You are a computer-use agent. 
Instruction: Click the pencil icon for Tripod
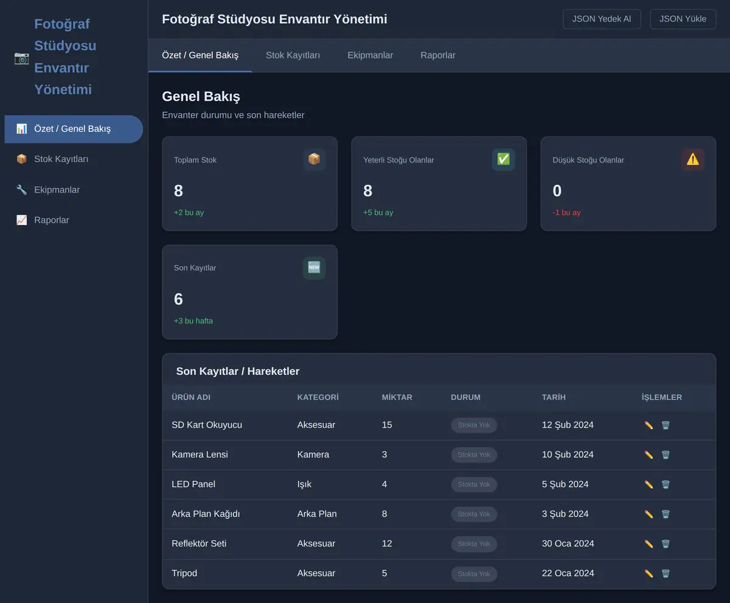tap(648, 574)
